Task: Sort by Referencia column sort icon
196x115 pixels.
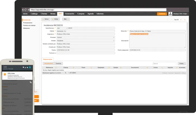Action: (56, 67)
